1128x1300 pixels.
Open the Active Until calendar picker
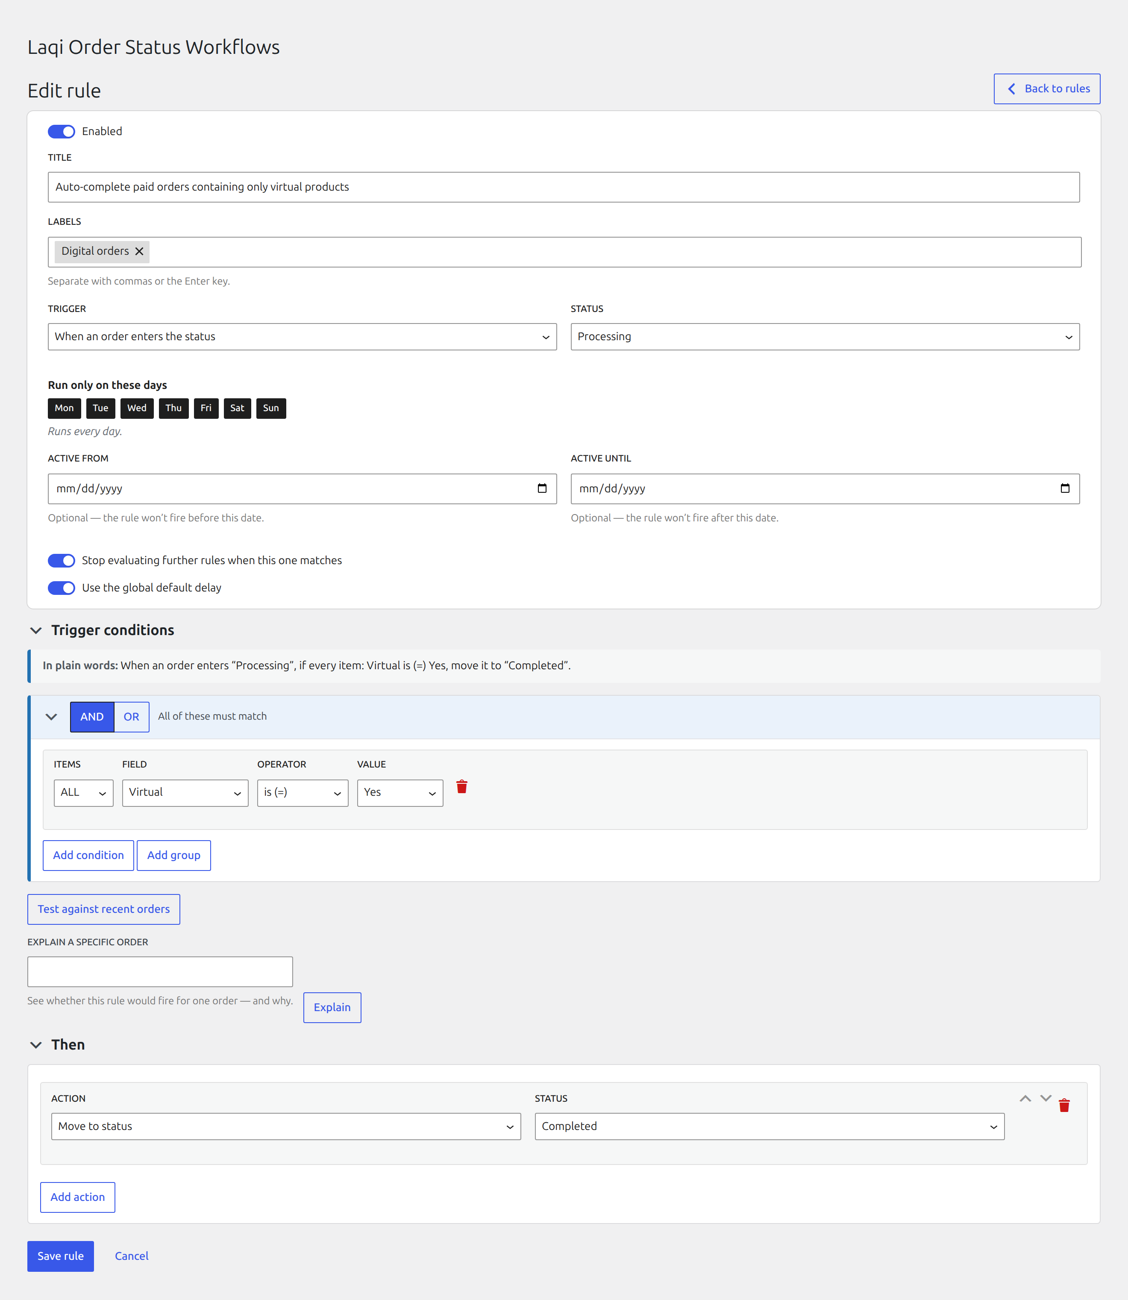tap(1065, 488)
